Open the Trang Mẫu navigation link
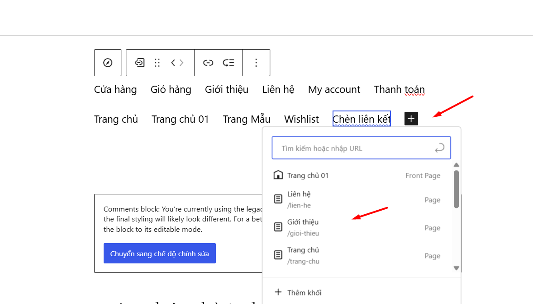This screenshot has width=533, height=304. click(x=247, y=119)
